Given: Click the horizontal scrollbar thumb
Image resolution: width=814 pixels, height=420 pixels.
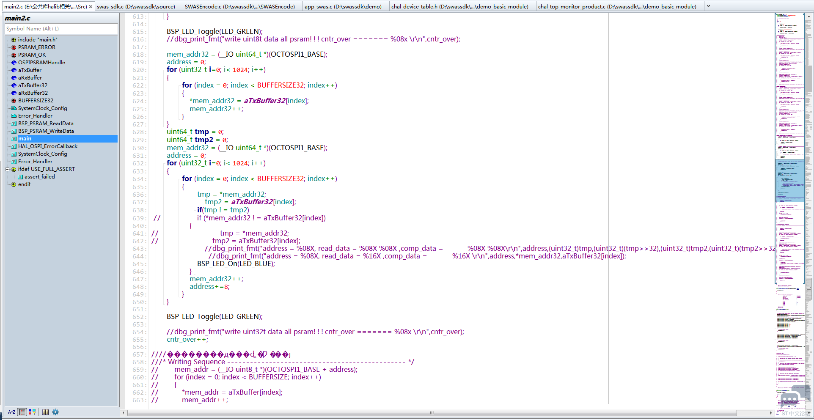Looking at the screenshot, I should tap(432, 413).
